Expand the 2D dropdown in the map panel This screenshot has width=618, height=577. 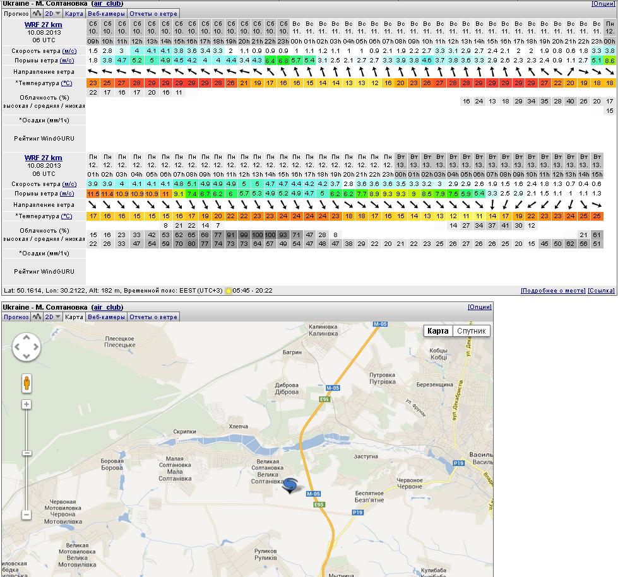point(53,317)
